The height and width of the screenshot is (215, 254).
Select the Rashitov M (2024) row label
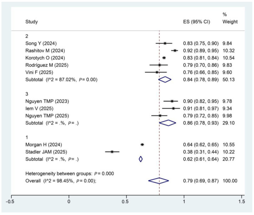pyautogui.click(x=45, y=51)
